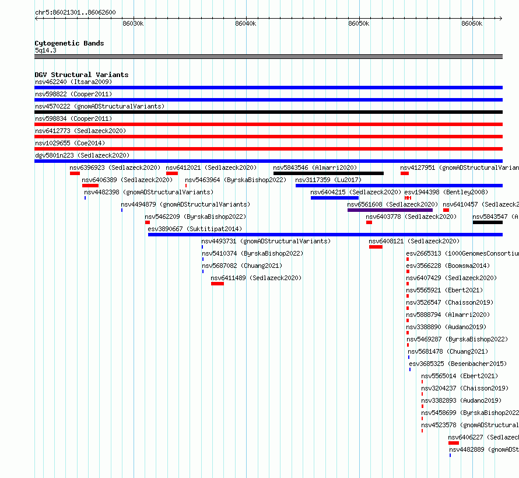519x478 pixels.
Task: Click the 86030k ruler tick label
Action: (x=133, y=23)
